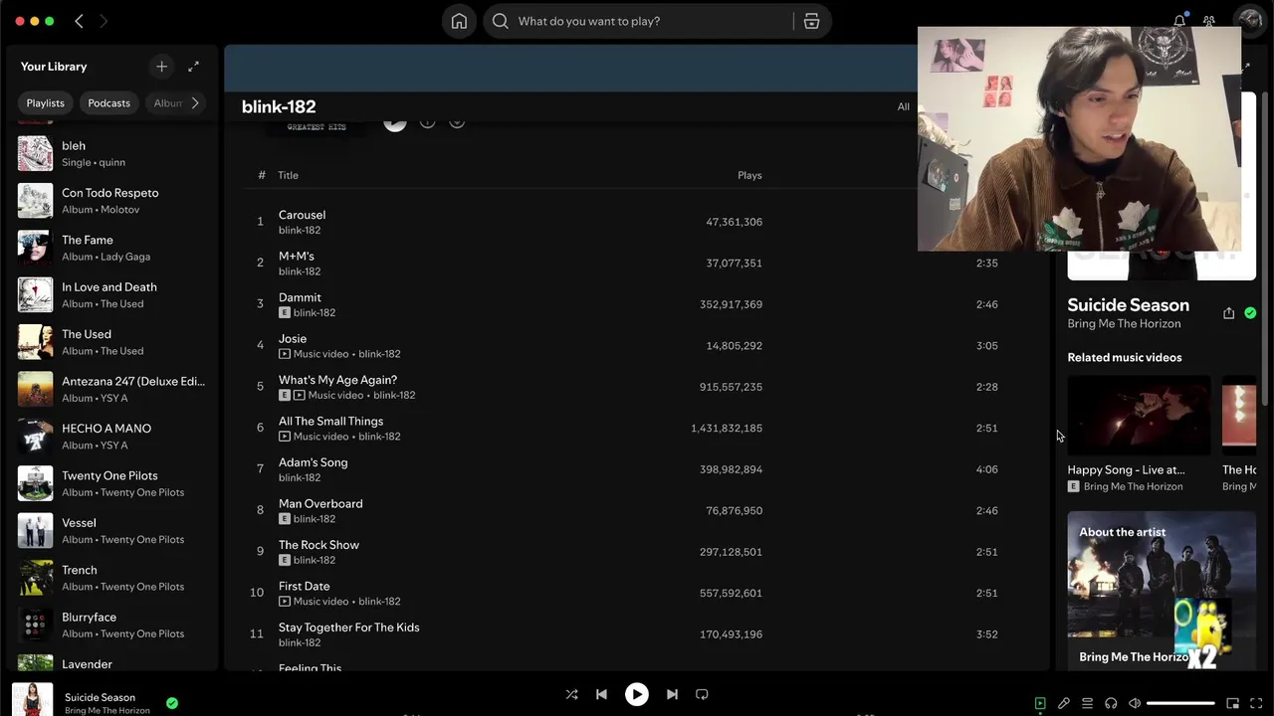Click blink-182 artist link under M+M's
Screen dimensions: 1274x716
click(300, 271)
